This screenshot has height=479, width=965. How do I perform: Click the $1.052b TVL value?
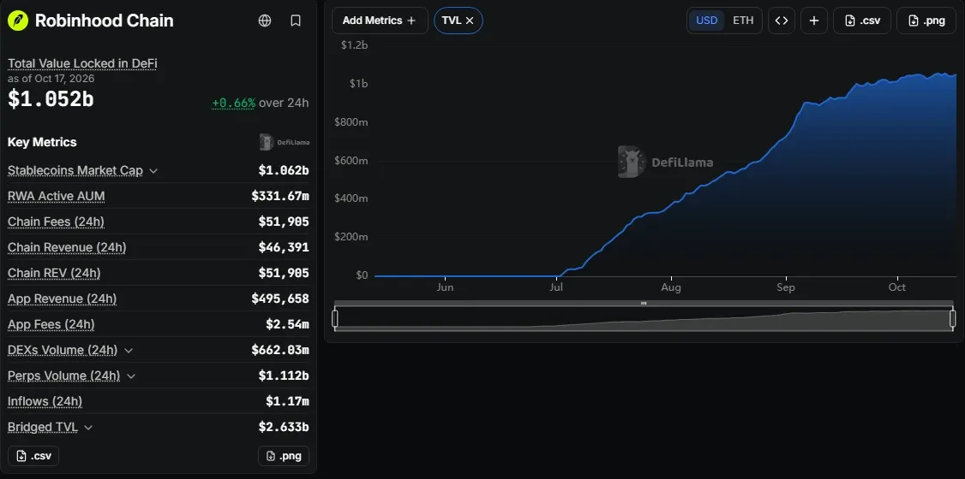51,98
